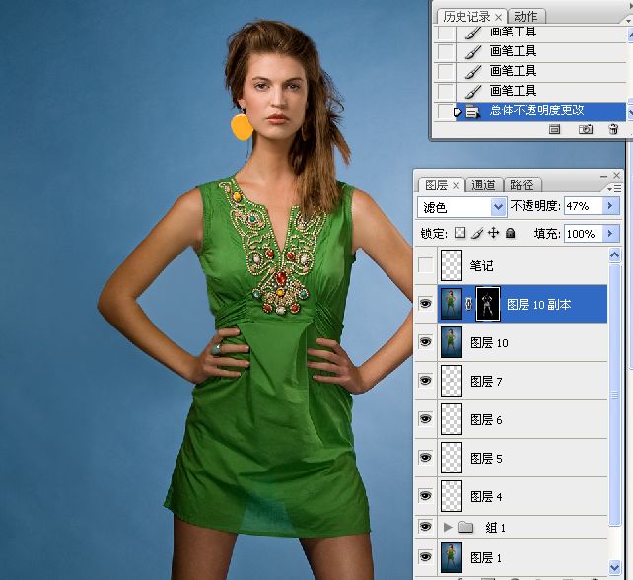Image resolution: width=633 pixels, height=580 pixels.
Task: Lock all padlock icon
Action: (511, 233)
